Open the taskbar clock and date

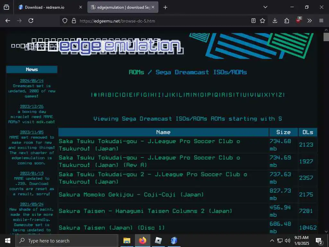302,241
